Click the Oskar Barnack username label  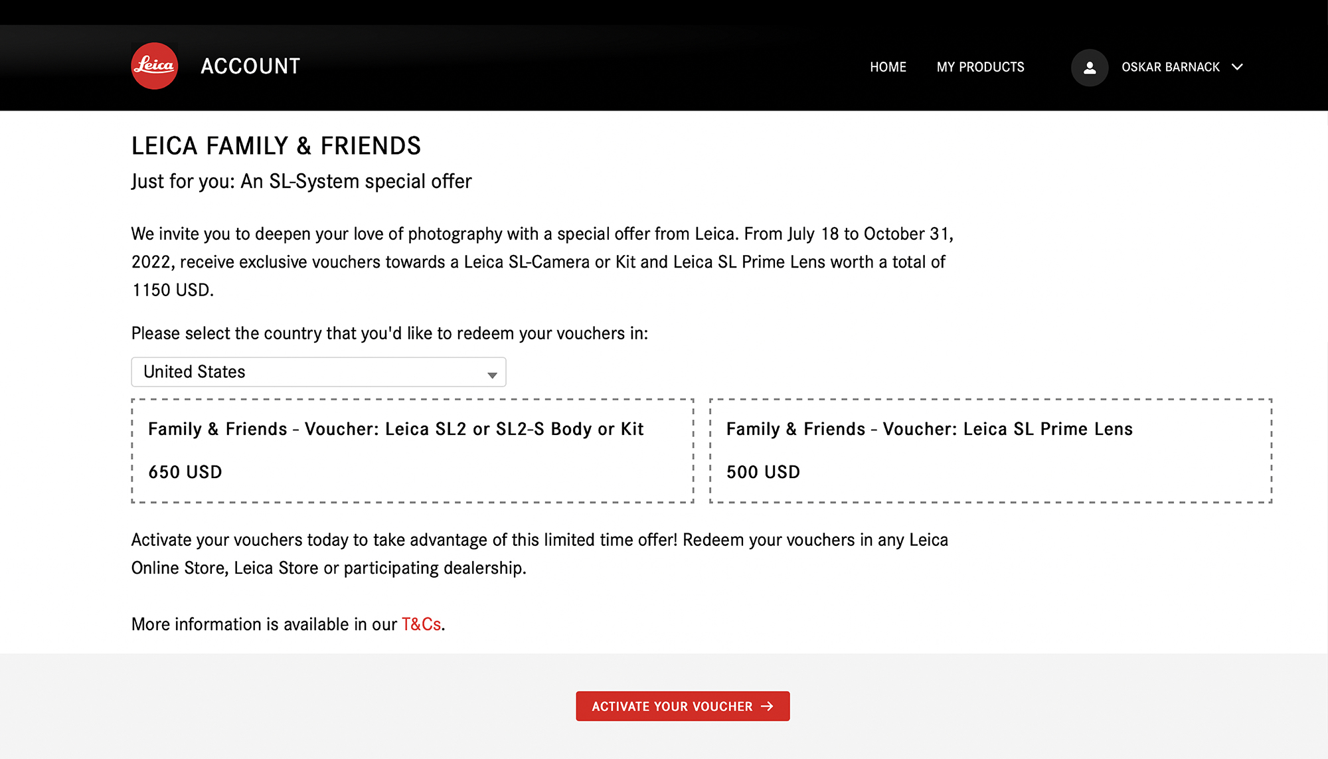(x=1171, y=67)
